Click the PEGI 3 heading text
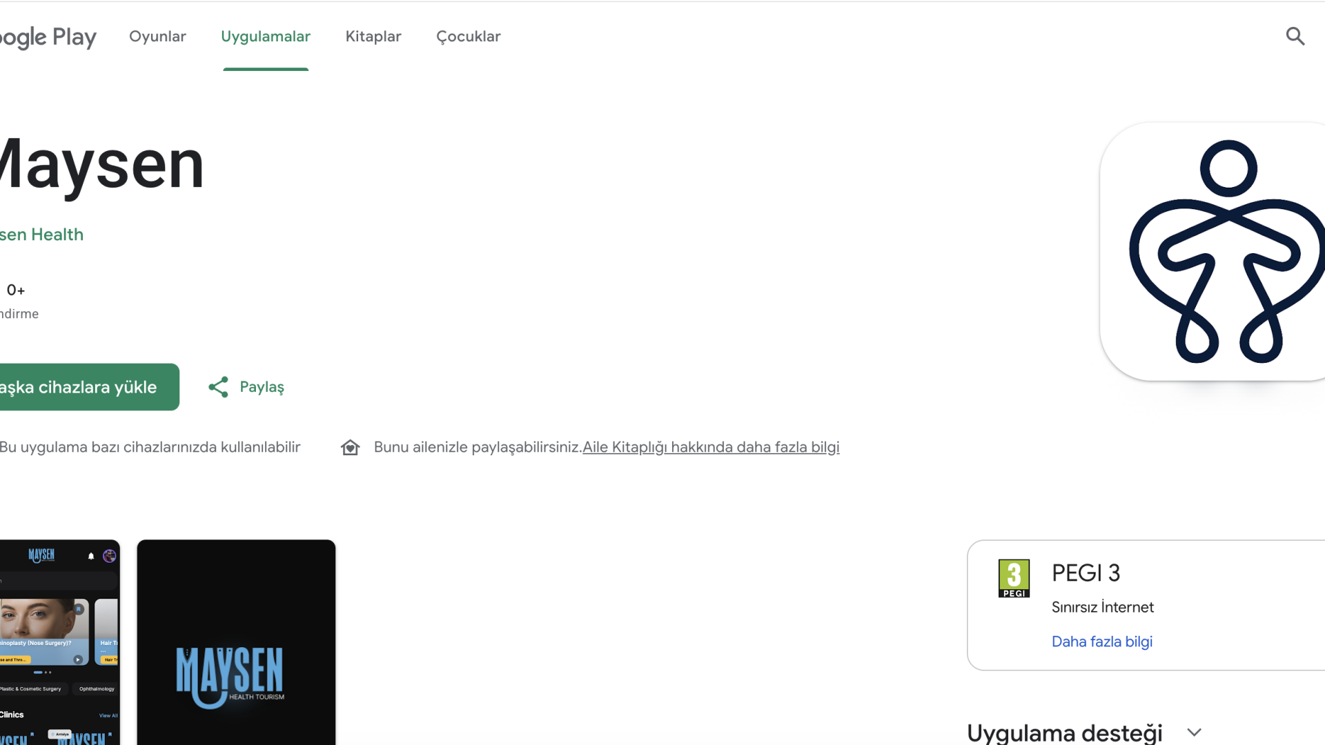This screenshot has width=1325, height=745. (1086, 573)
